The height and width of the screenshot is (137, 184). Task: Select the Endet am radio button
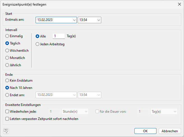click(x=7, y=95)
